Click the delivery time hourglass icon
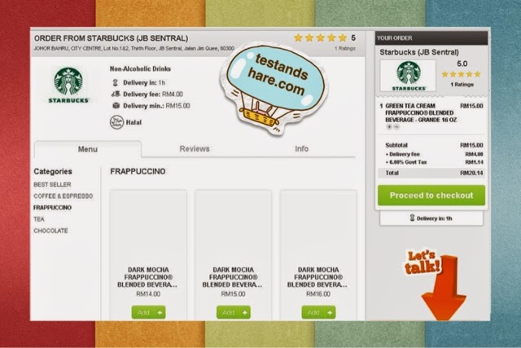This screenshot has width=521, height=348. [116, 82]
